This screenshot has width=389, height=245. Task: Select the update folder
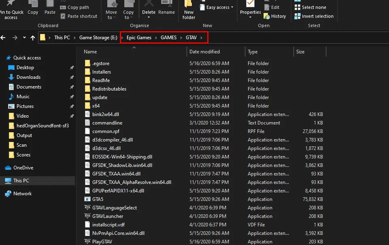(x=100, y=97)
